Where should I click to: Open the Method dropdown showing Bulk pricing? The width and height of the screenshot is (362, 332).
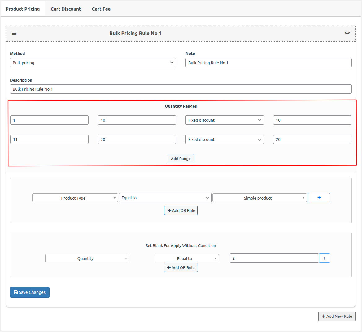(93, 62)
